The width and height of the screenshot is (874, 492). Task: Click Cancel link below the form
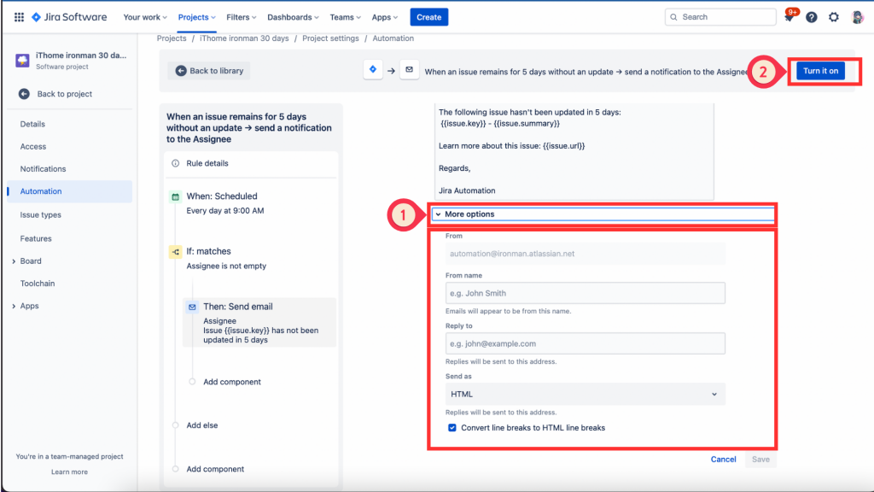pyautogui.click(x=723, y=460)
